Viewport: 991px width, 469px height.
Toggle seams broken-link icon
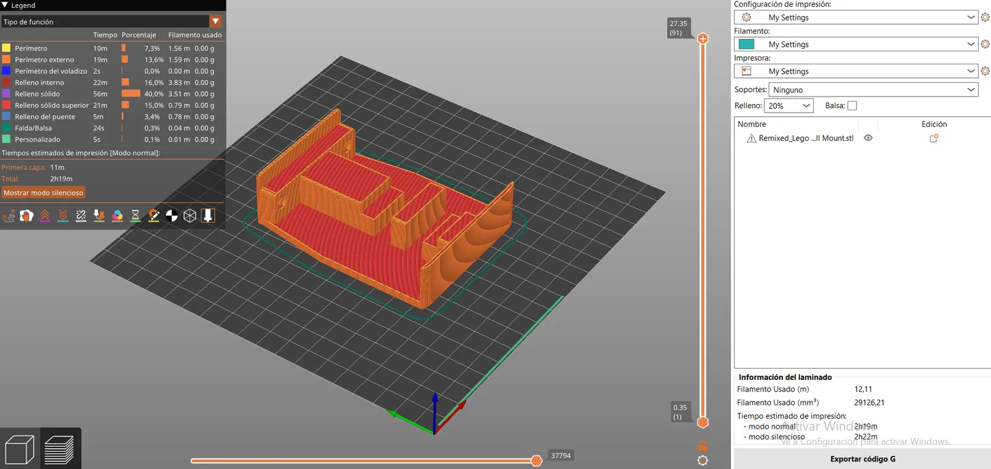[x=81, y=215]
